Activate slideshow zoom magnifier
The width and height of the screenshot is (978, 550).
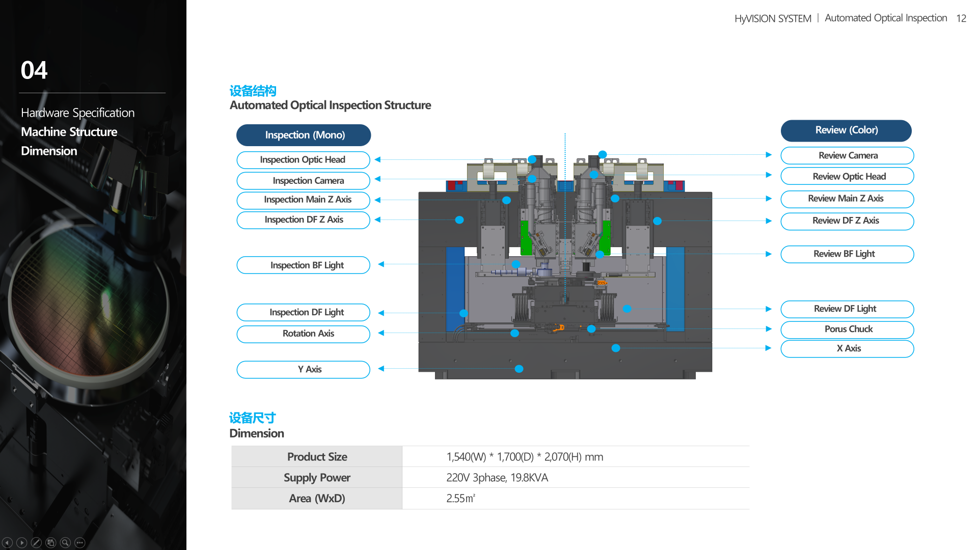point(65,543)
